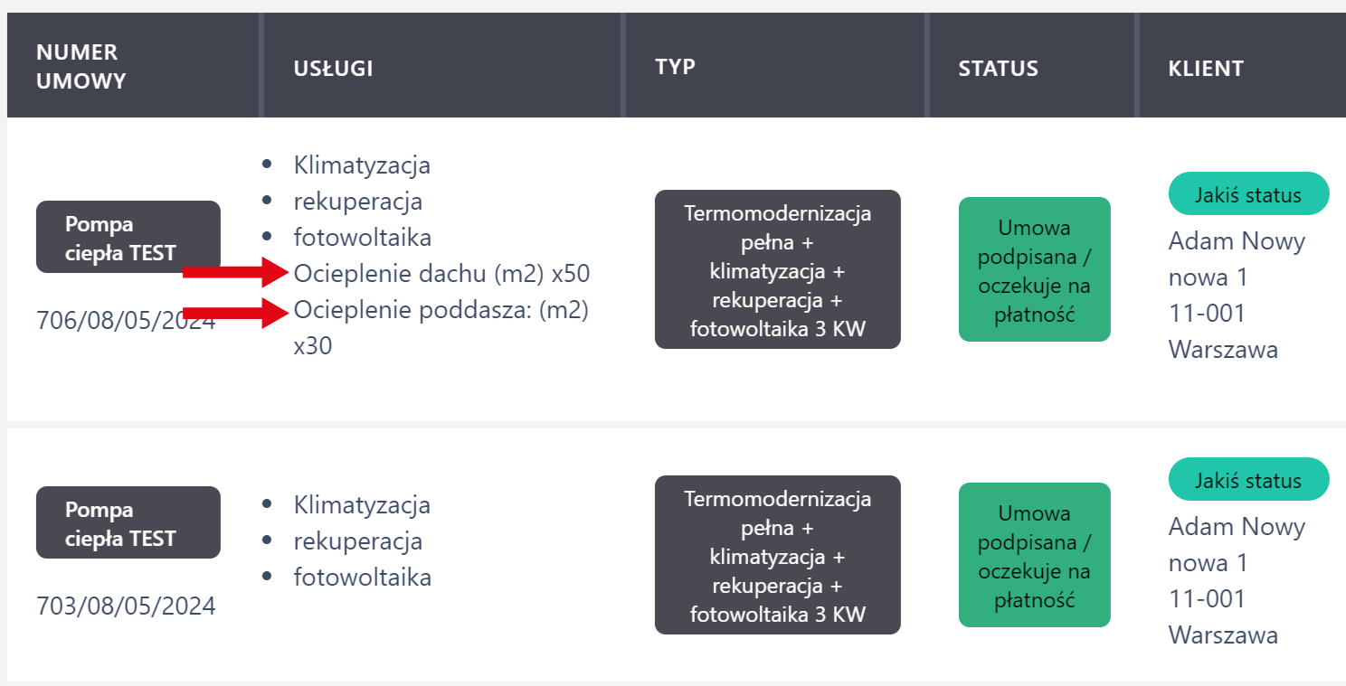This screenshot has width=1346, height=686.
Task: Click contract number 703/08/05/2024
Action: [x=126, y=606]
